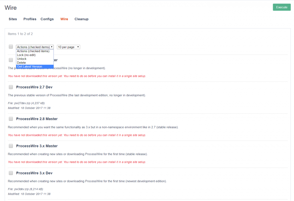Check the ProcessWire 2.7 Dev checkbox

pos(11,87)
